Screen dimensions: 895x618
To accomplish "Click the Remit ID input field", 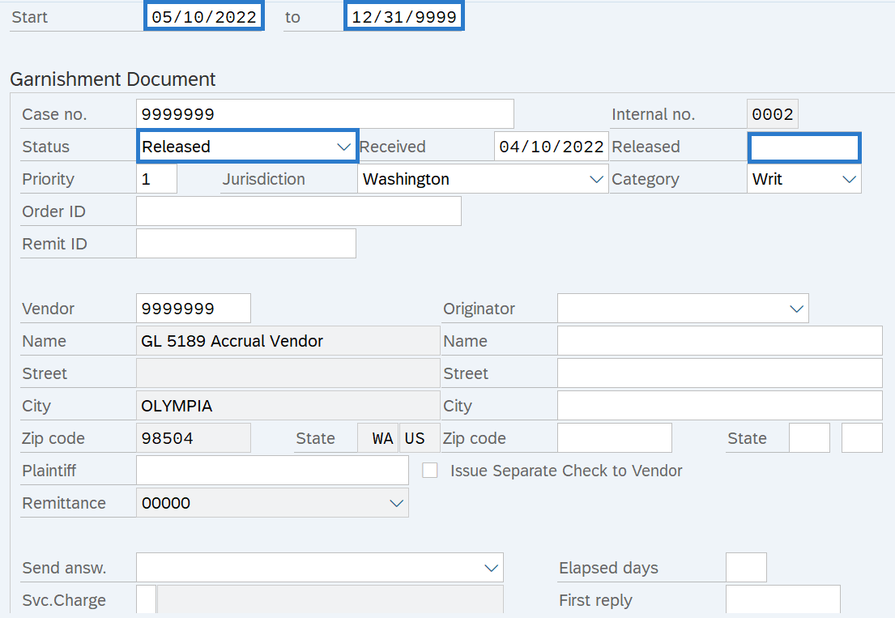I will (x=245, y=243).
